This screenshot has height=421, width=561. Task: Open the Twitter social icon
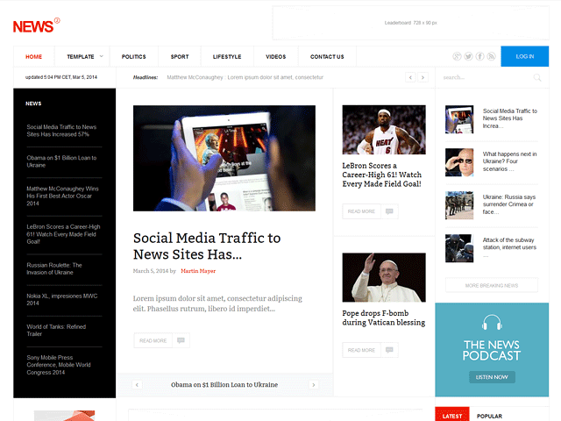click(468, 56)
